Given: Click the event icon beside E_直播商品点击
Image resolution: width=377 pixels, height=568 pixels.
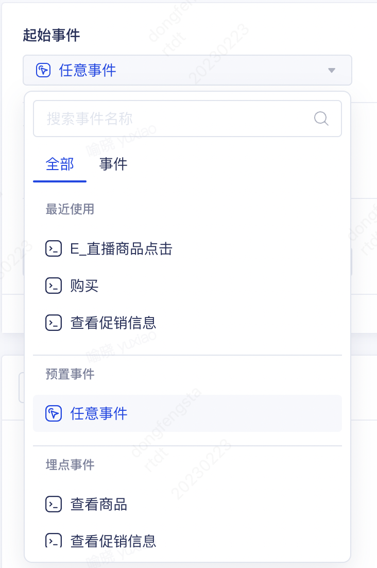Looking at the screenshot, I should [54, 248].
